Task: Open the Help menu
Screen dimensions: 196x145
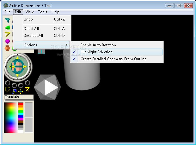Action: click(55, 12)
